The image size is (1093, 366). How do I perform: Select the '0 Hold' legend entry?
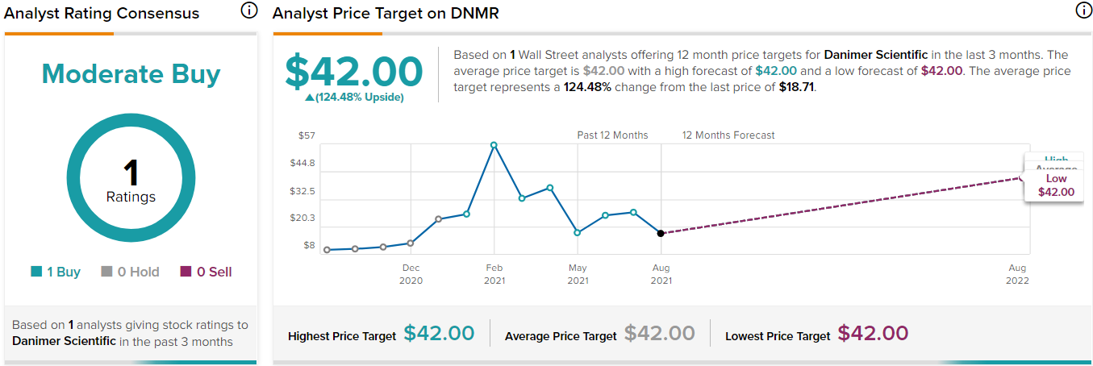tap(131, 272)
